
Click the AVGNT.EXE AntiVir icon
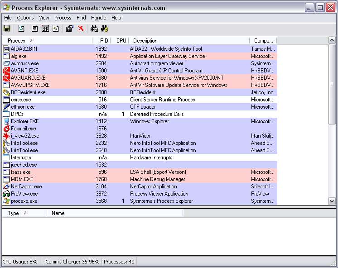click(x=6, y=71)
